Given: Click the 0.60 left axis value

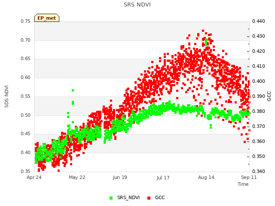Looking at the screenshot, I should (x=26, y=77).
